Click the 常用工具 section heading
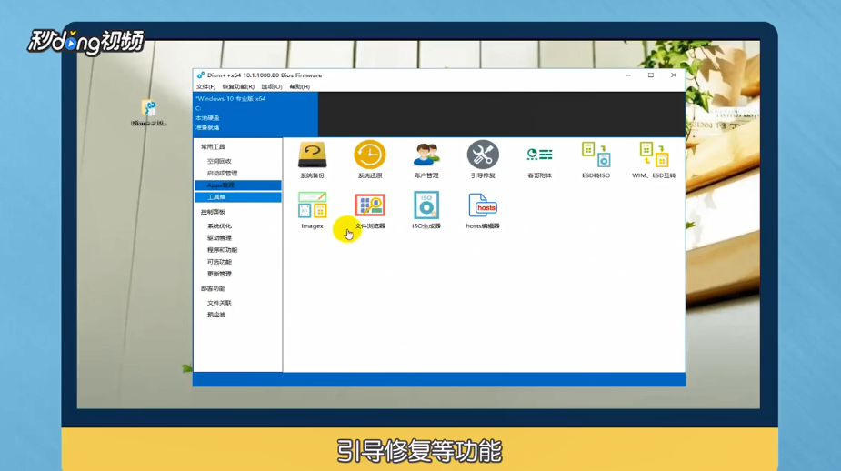The width and height of the screenshot is (841, 471). (x=213, y=147)
